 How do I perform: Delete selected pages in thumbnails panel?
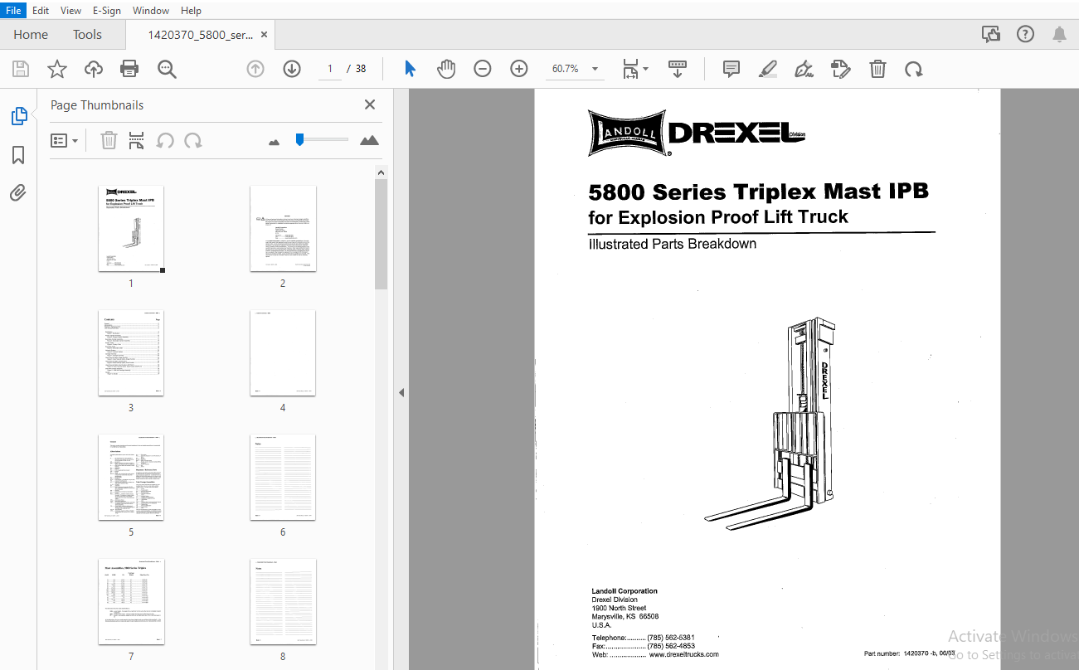[x=109, y=140]
